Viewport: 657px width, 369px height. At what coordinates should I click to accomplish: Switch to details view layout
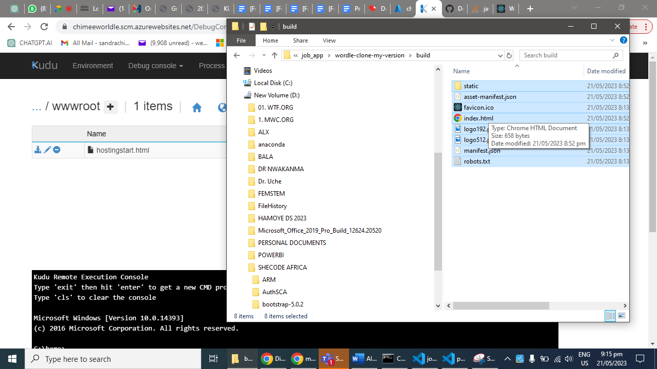[x=610, y=316]
